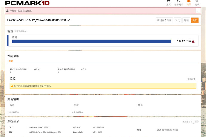This screenshot has height=137, width=206.
Task: Click the warning icon in unverified score banner
Action: (x=7, y=11)
